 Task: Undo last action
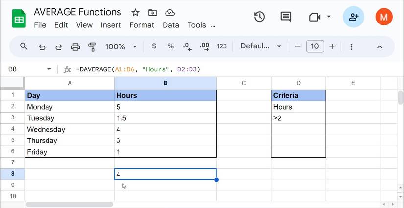point(42,47)
